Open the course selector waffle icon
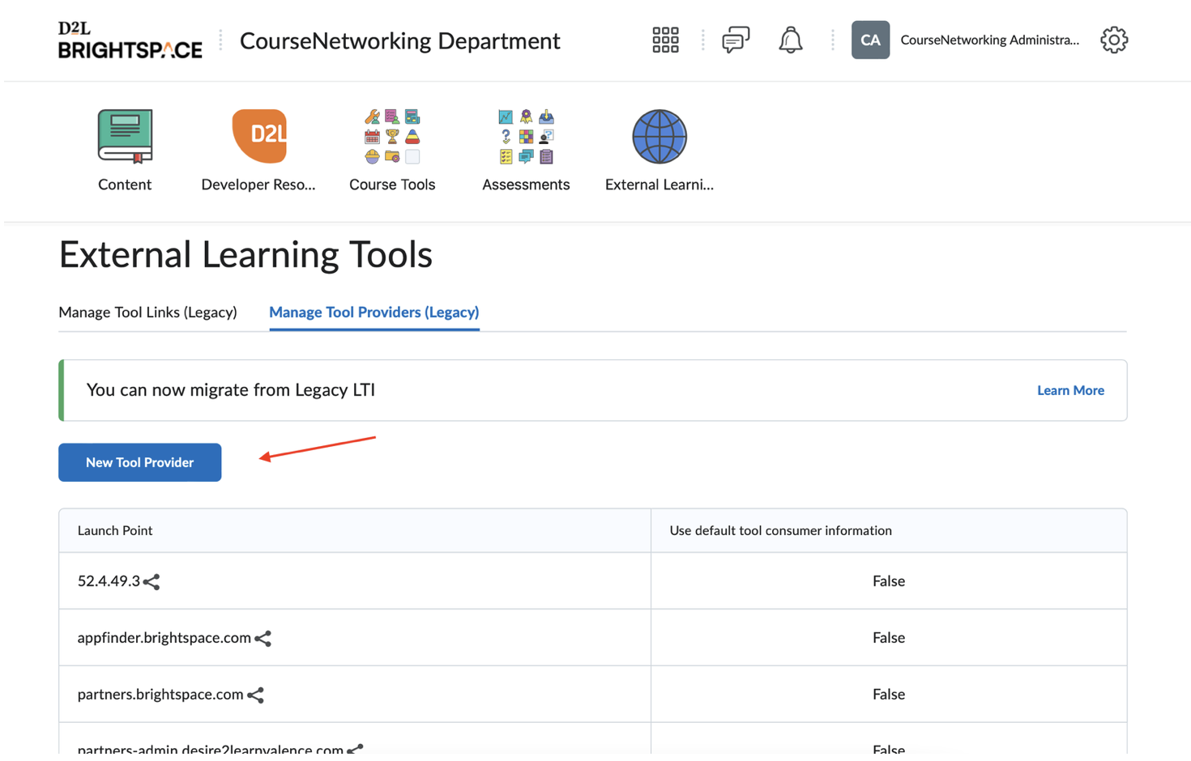The width and height of the screenshot is (1191, 761). click(665, 40)
